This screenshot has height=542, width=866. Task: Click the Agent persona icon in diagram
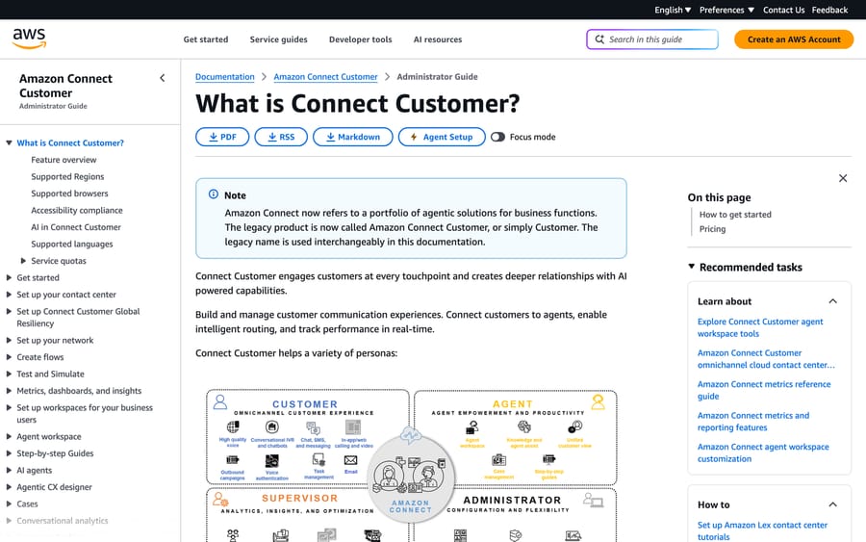pos(598,401)
